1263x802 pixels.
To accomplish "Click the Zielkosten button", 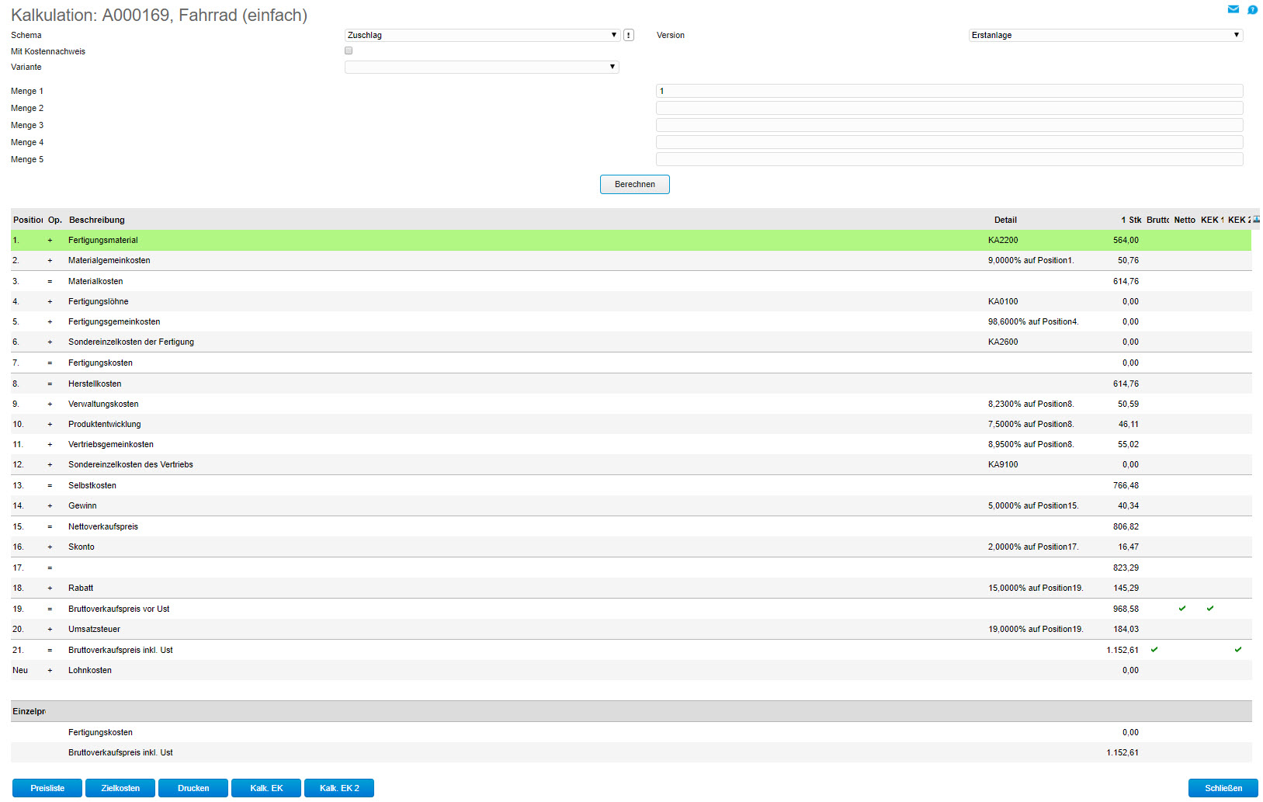I will [120, 788].
